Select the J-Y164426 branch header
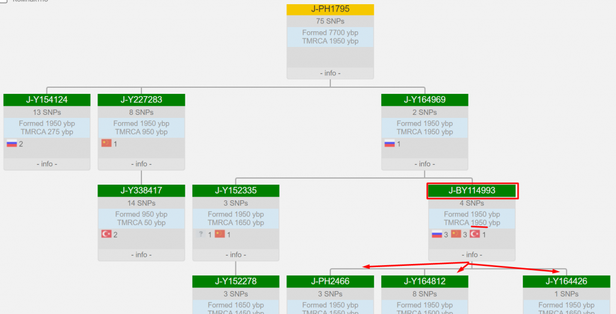 coord(566,282)
